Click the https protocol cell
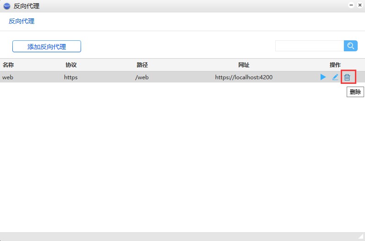 (71, 77)
